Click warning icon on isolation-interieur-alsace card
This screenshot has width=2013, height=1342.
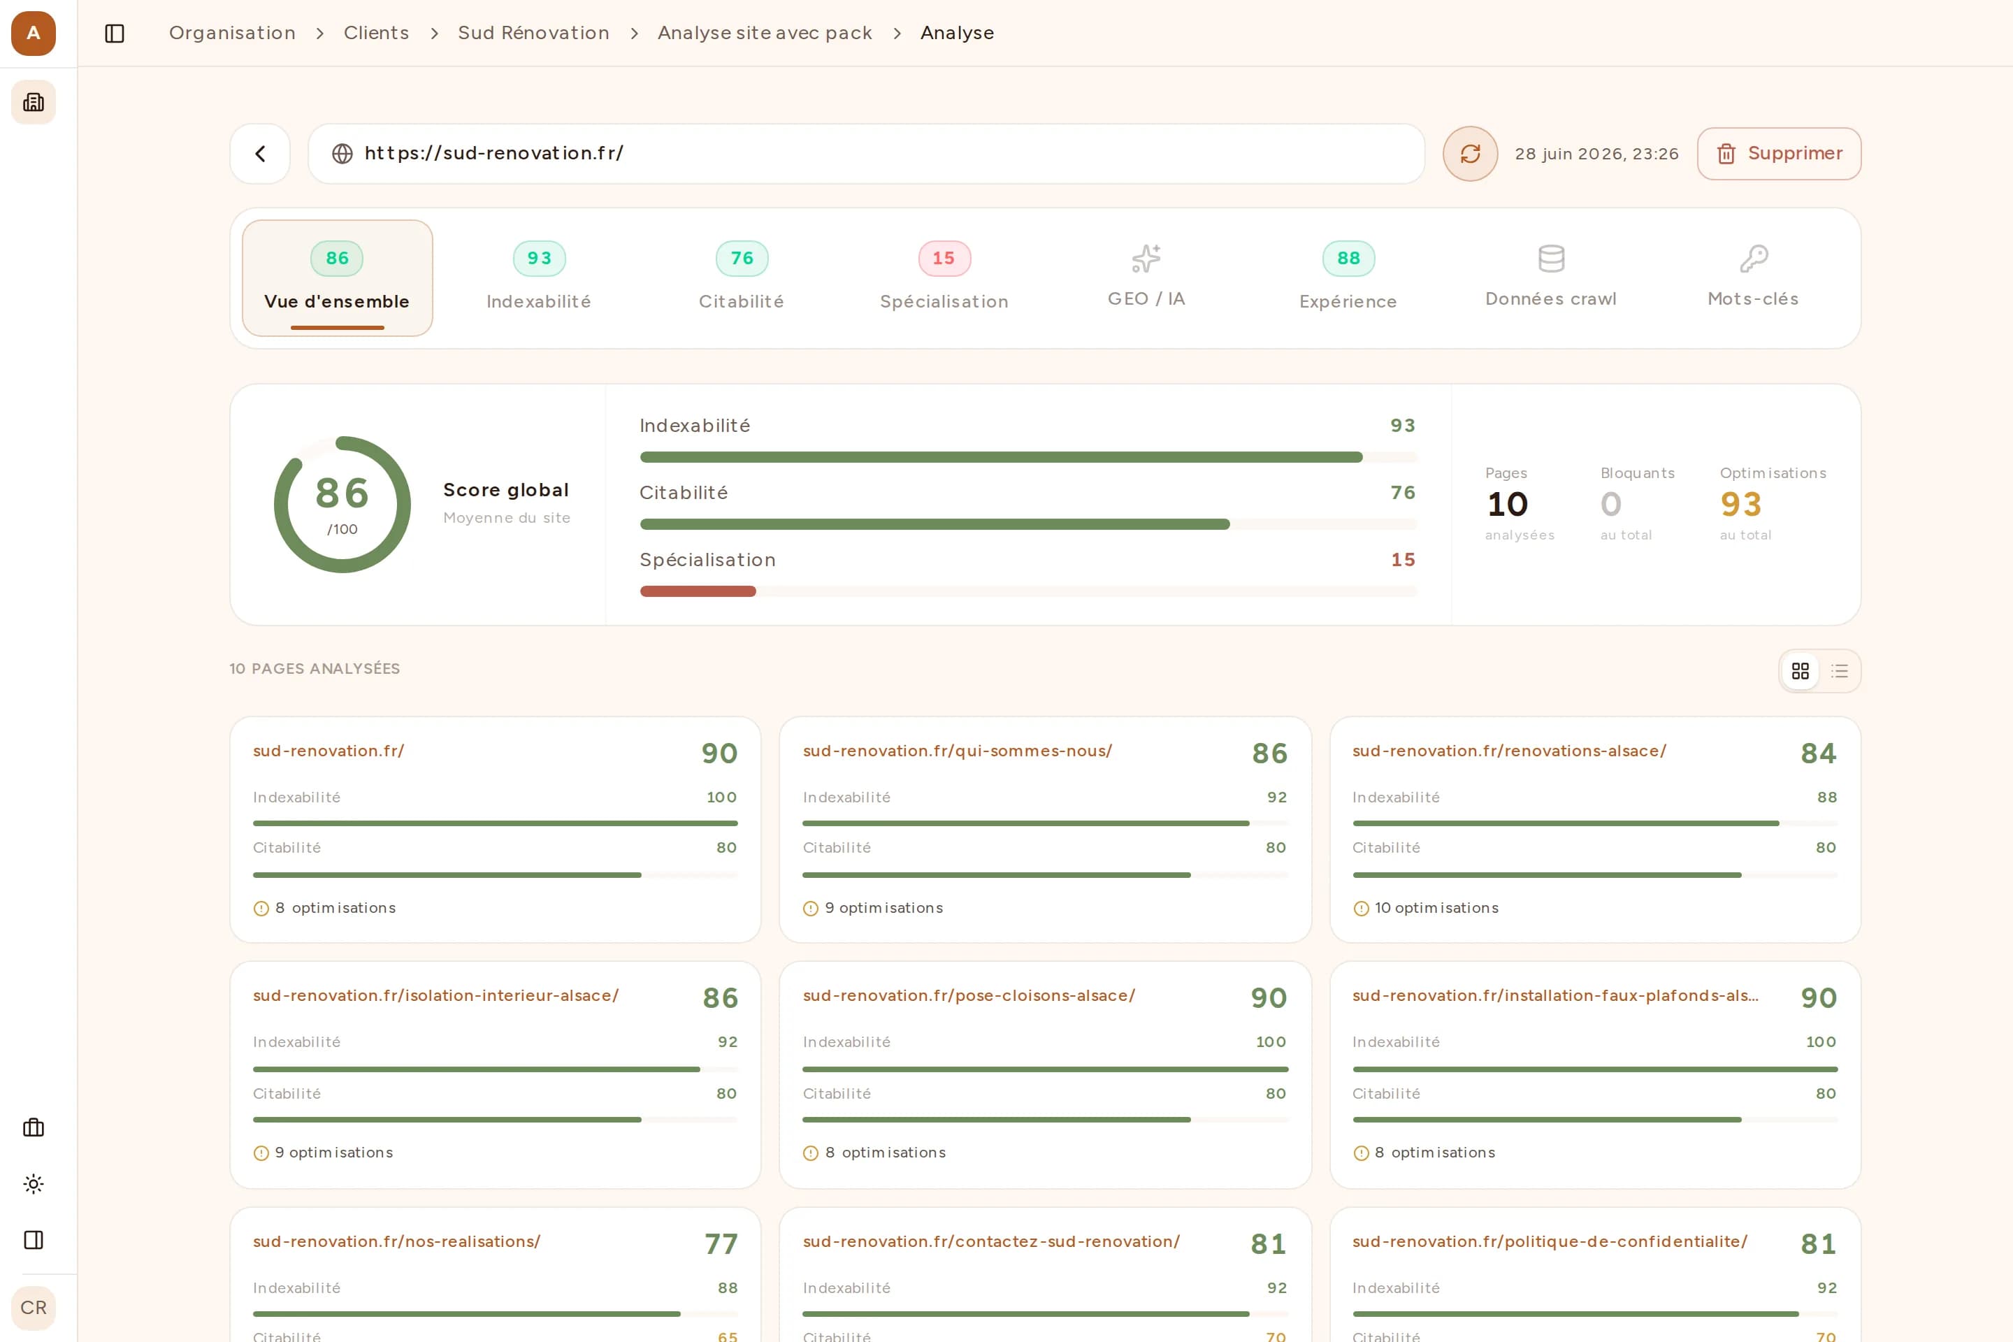(x=261, y=1153)
